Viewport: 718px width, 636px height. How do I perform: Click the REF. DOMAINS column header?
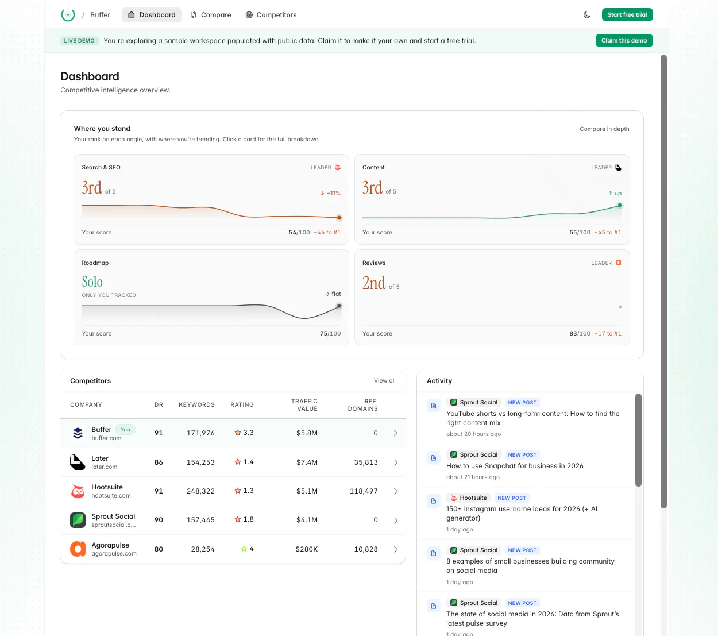coord(362,405)
